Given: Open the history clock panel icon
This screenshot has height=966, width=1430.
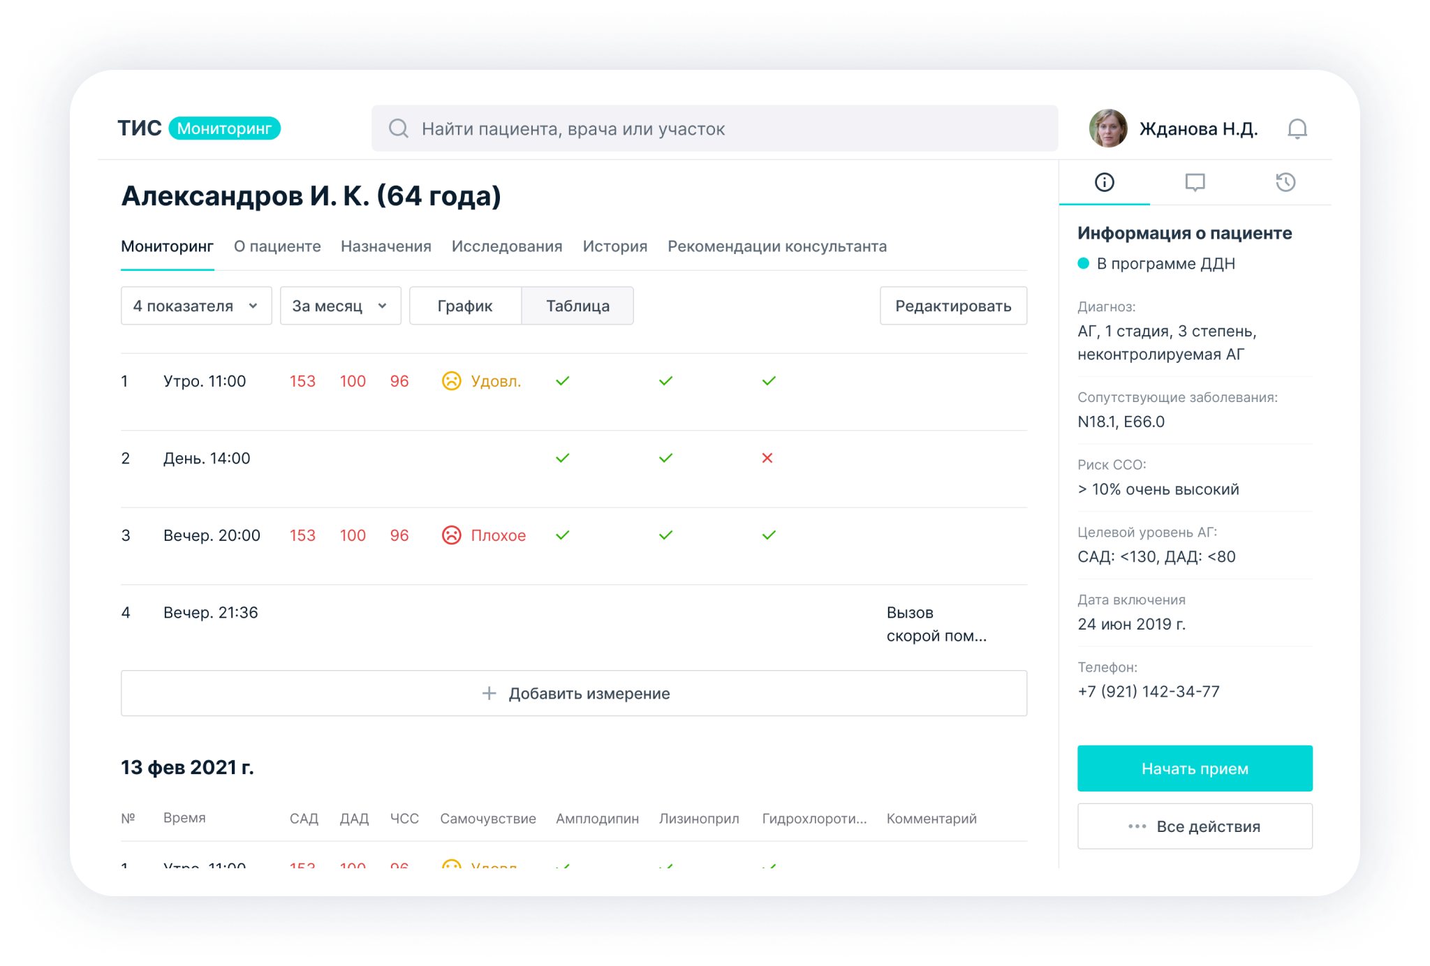Looking at the screenshot, I should click(1285, 182).
